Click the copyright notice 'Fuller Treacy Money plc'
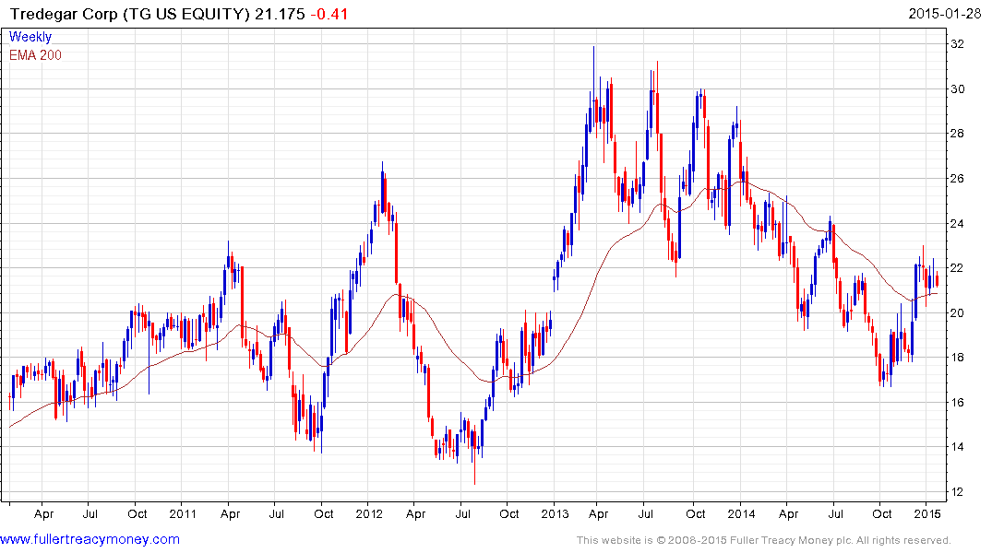992x553 pixels. click(790, 540)
